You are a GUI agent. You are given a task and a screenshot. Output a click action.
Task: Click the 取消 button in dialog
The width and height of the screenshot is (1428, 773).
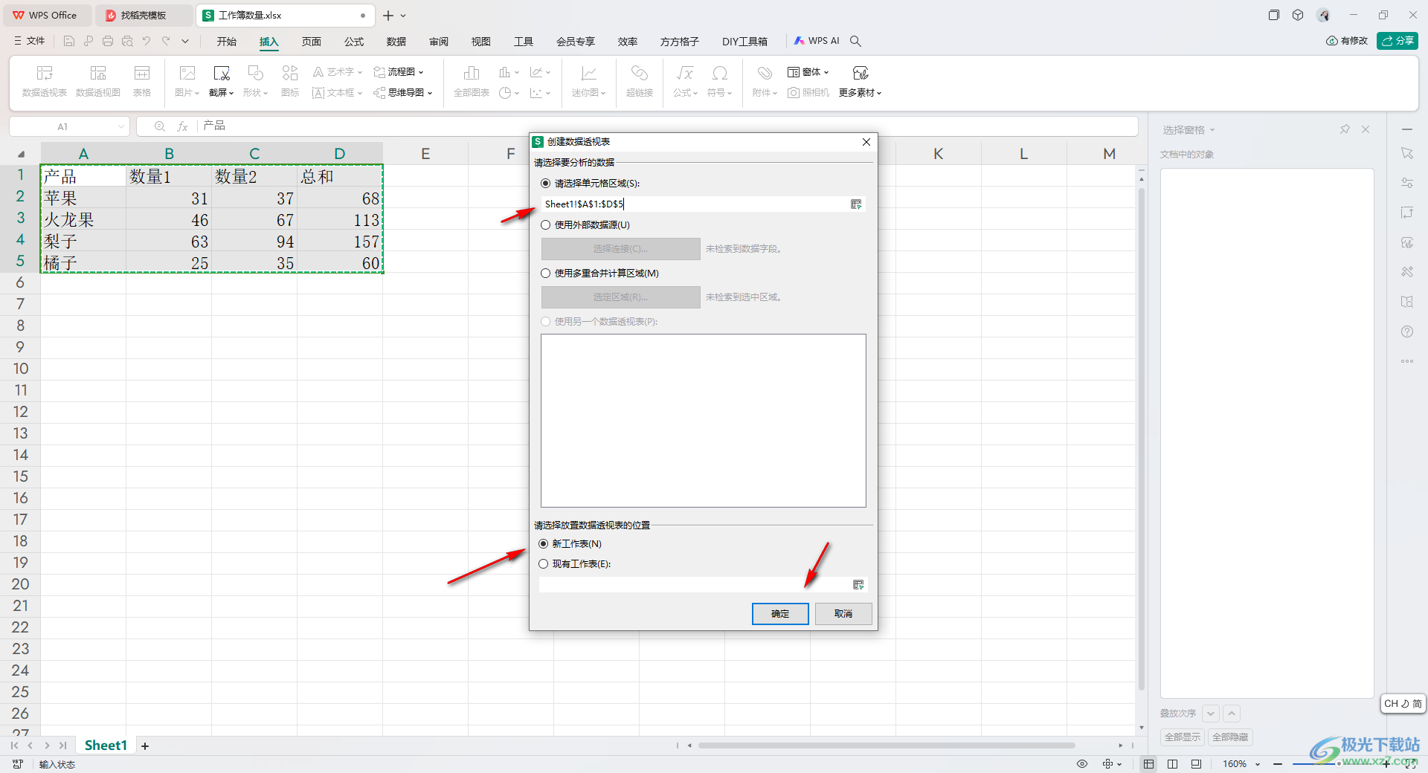pos(843,614)
